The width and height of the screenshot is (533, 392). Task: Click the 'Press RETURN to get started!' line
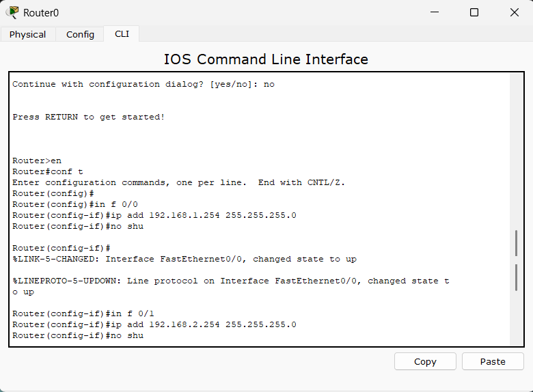pos(88,117)
